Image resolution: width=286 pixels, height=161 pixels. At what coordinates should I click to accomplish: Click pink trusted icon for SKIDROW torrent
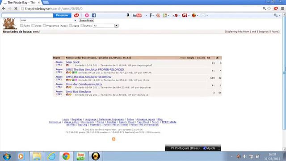pyautogui.click(x=76, y=80)
